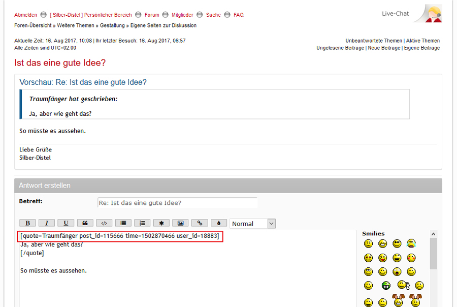Show Neue Beiträge

(x=384, y=48)
